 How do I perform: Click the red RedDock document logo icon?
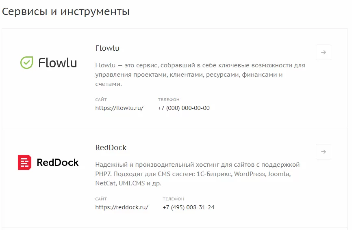pyautogui.click(x=24, y=162)
